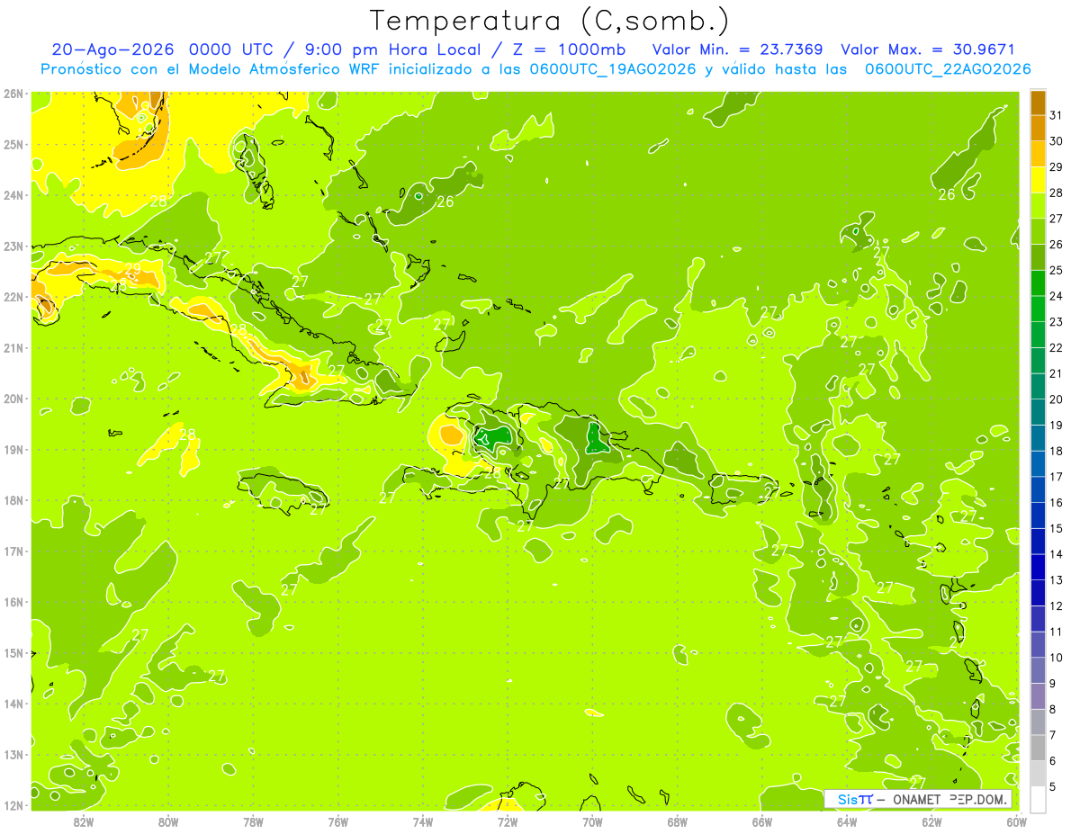Click the "22N" latitude axis label
This screenshot has width=1080, height=834.
tap(13, 297)
